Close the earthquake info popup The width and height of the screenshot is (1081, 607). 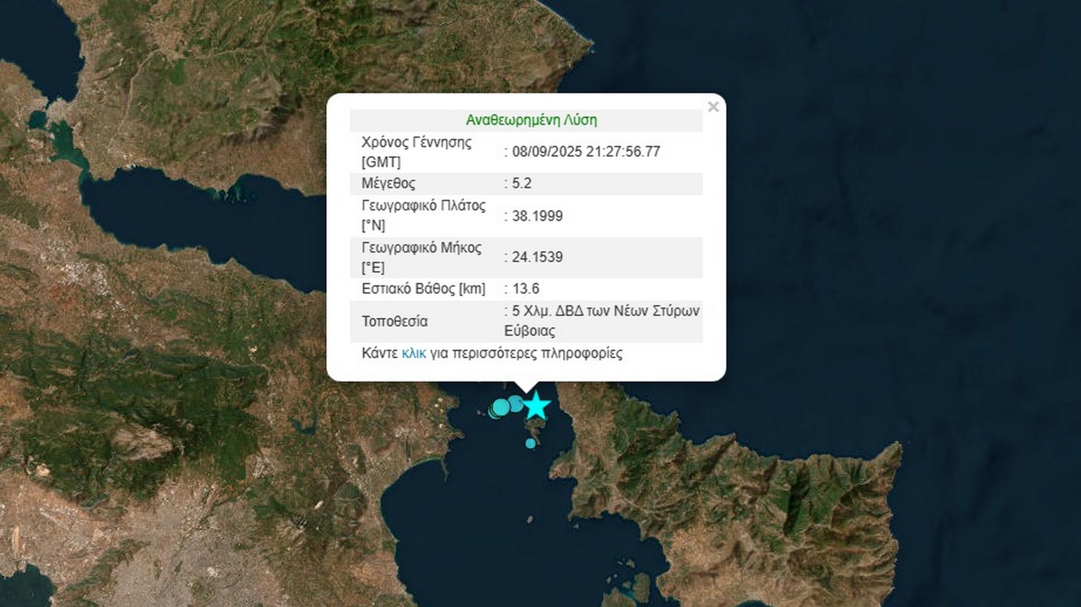point(713,107)
